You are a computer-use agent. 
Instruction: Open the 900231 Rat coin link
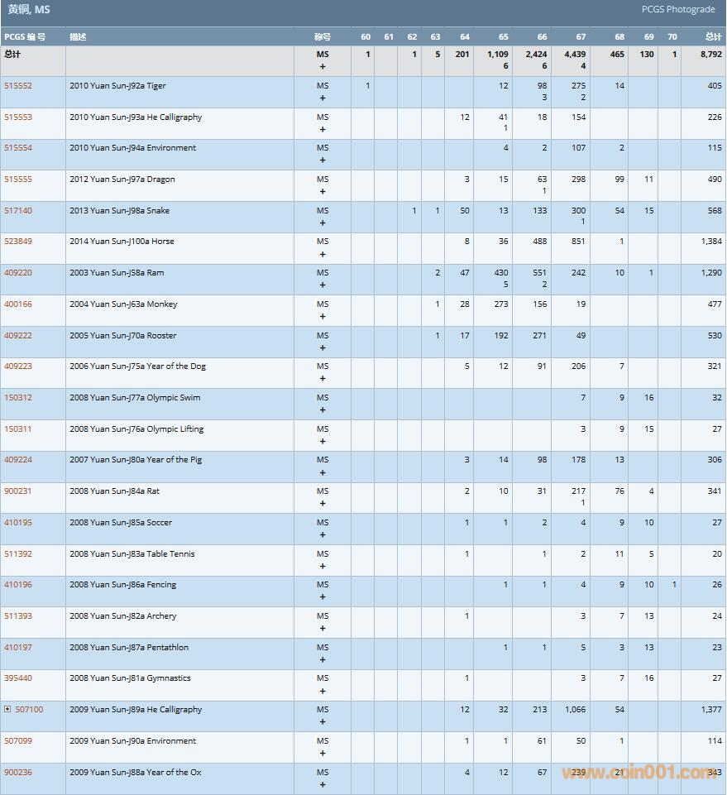pyautogui.click(x=18, y=491)
